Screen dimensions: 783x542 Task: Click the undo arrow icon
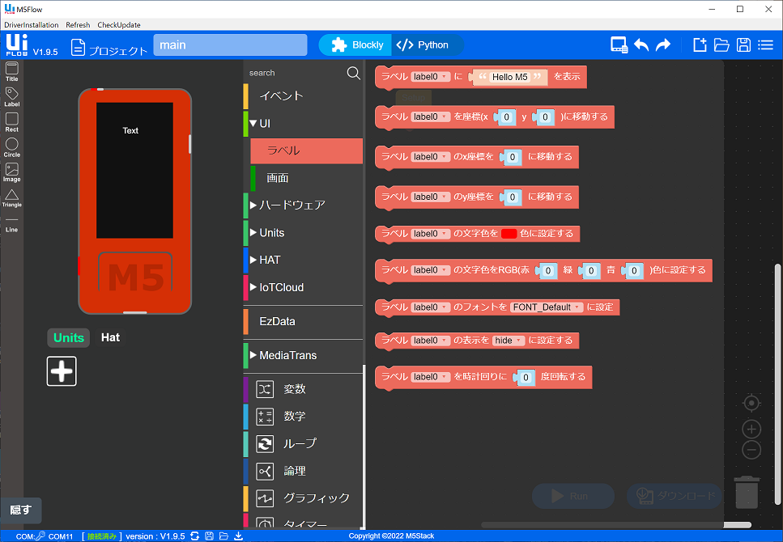click(x=641, y=45)
